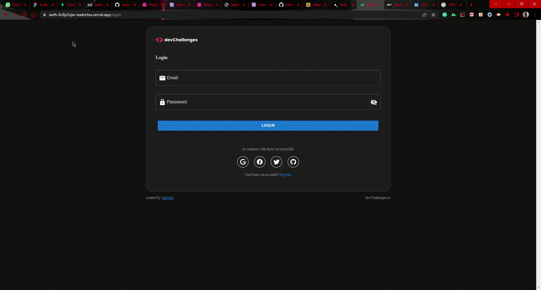
Task: Click the devChallenges logo
Action: click(x=177, y=40)
